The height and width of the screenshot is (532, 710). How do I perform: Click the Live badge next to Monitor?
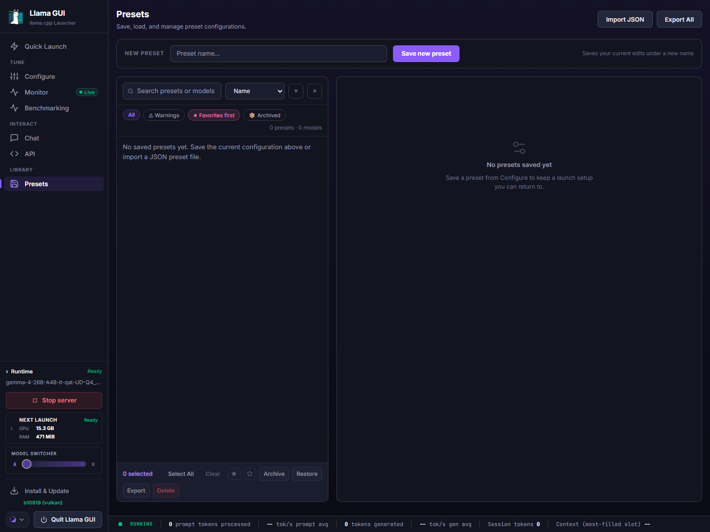87,92
